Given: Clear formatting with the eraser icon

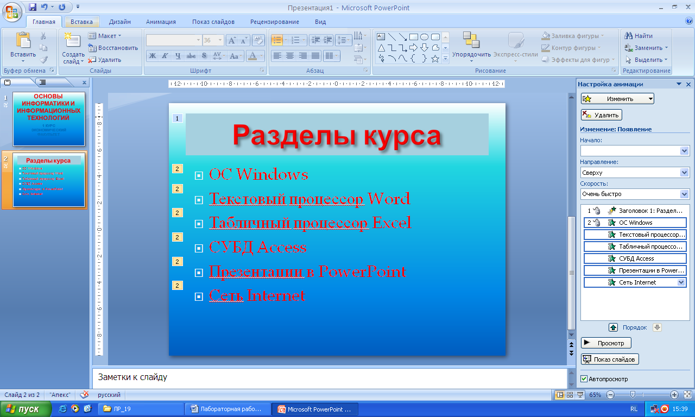Looking at the screenshot, I should click(258, 40).
